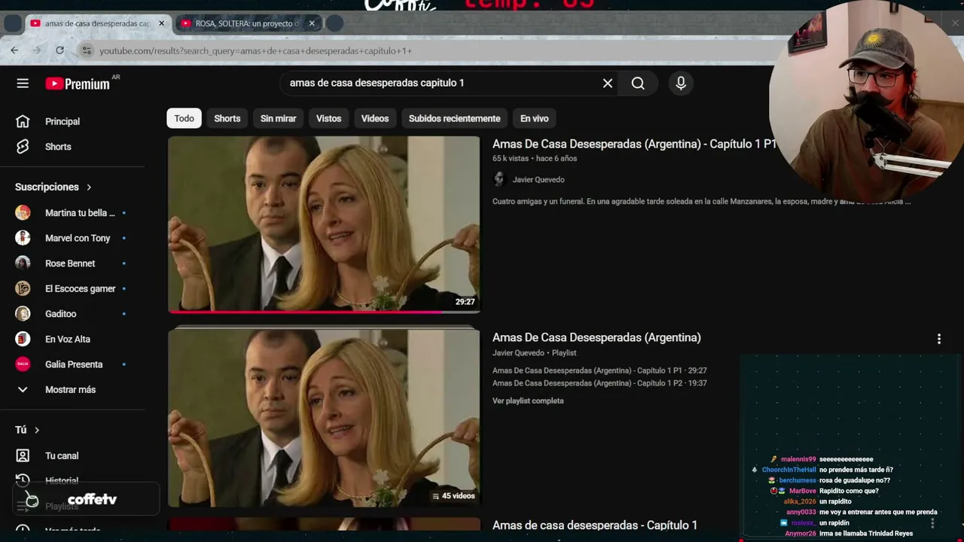The height and width of the screenshot is (542, 964).
Task: Open 'Amas De Casa Desesperadas (Argentina)' playlist title
Action: (596, 337)
